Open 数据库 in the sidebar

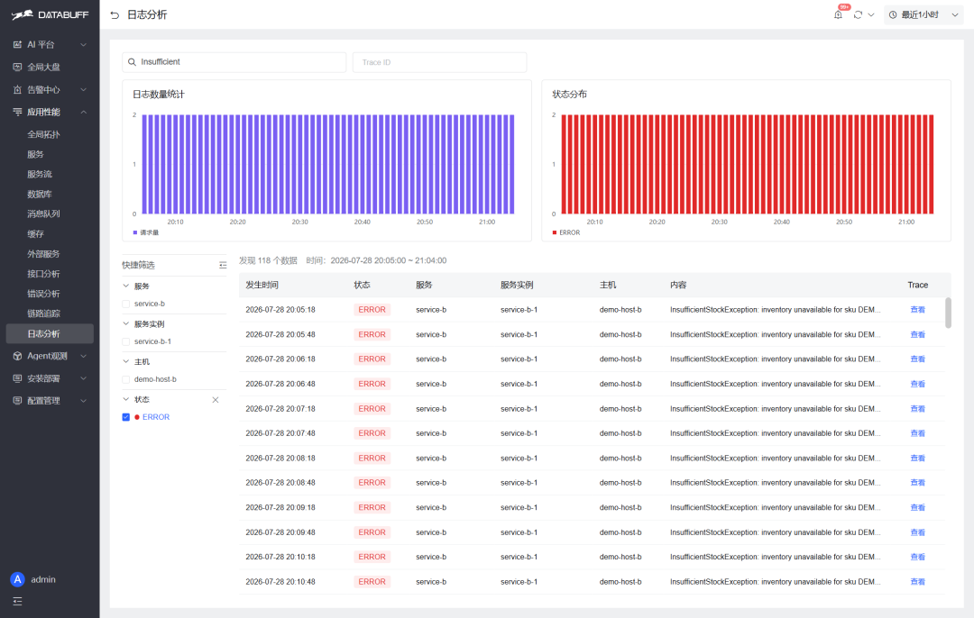tap(40, 195)
